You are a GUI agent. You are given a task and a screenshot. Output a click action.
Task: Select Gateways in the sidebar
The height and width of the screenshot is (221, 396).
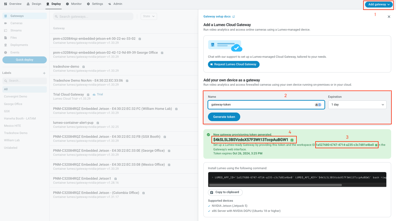[24, 16]
